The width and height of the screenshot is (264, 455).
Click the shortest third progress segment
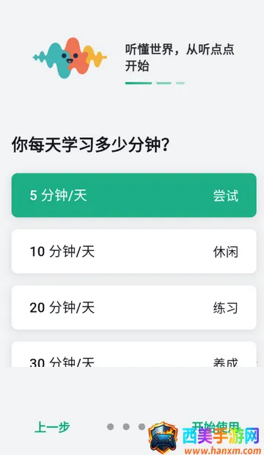click(180, 83)
